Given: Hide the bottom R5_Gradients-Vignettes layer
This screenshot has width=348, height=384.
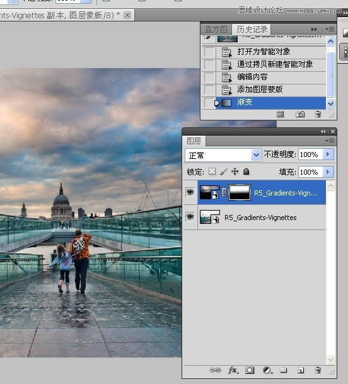Looking at the screenshot, I should click(190, 217).
